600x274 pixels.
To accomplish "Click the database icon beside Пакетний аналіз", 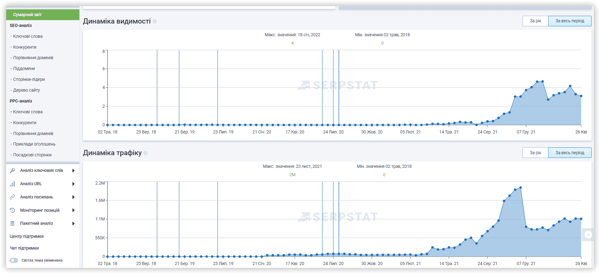I will click(x=12, y=223).
